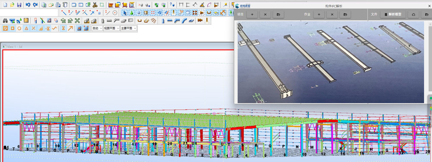Image resolution: width=432 pixels, height=162 pixels.
Task: Click the cloud button next to 解析模型
Action: [x=413, y=14]
